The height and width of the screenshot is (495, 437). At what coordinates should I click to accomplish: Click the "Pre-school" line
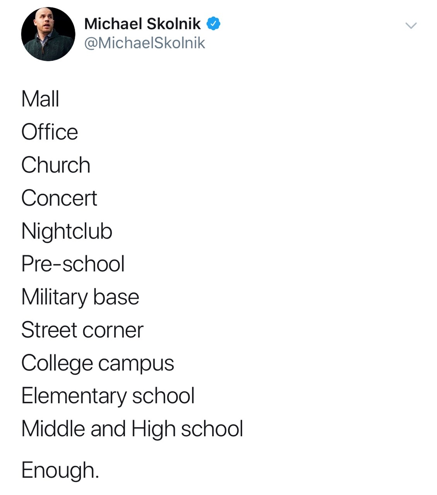coord(73,264)
